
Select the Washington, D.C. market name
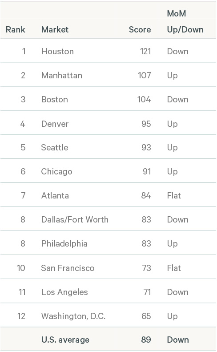coord(73,316)
